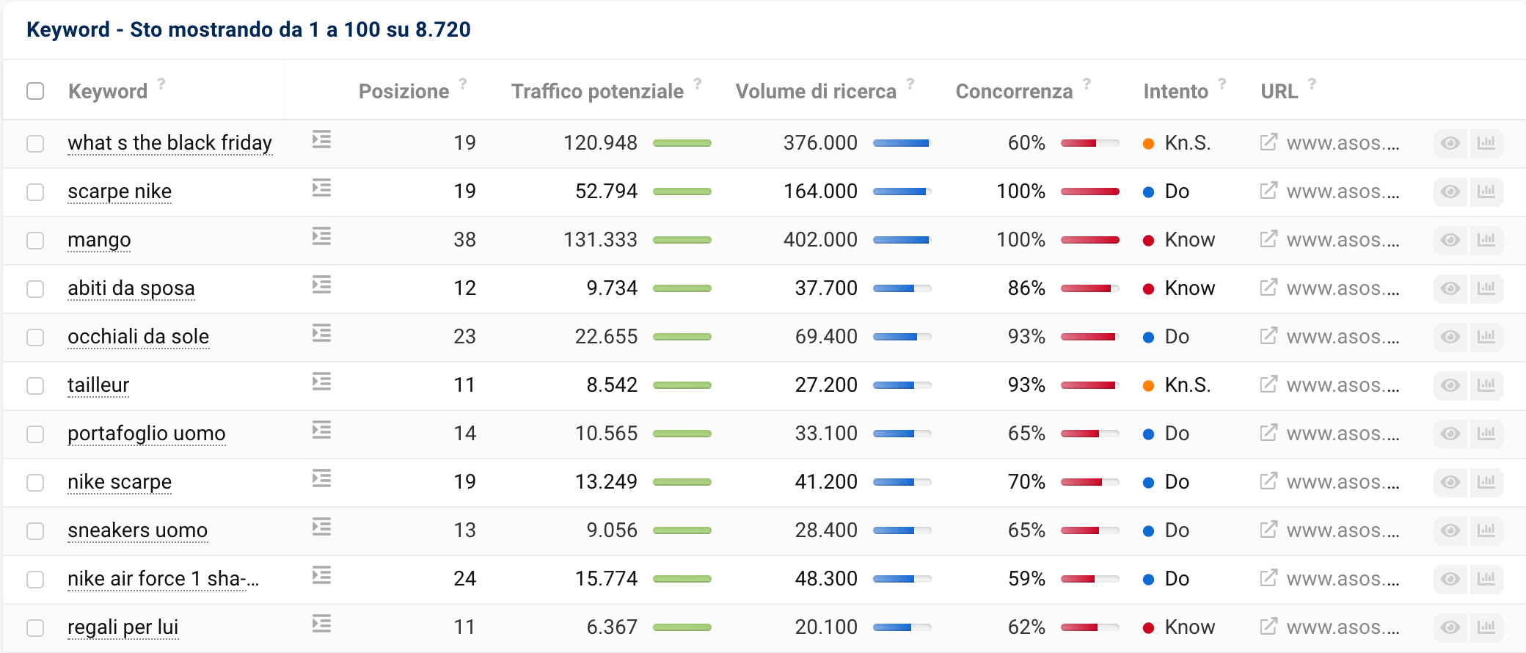This screenshot has height=653, width=1526.
Task: Click 'Kn.S.' intent in 'what s the black friday' row
Action: [1188, 143]
